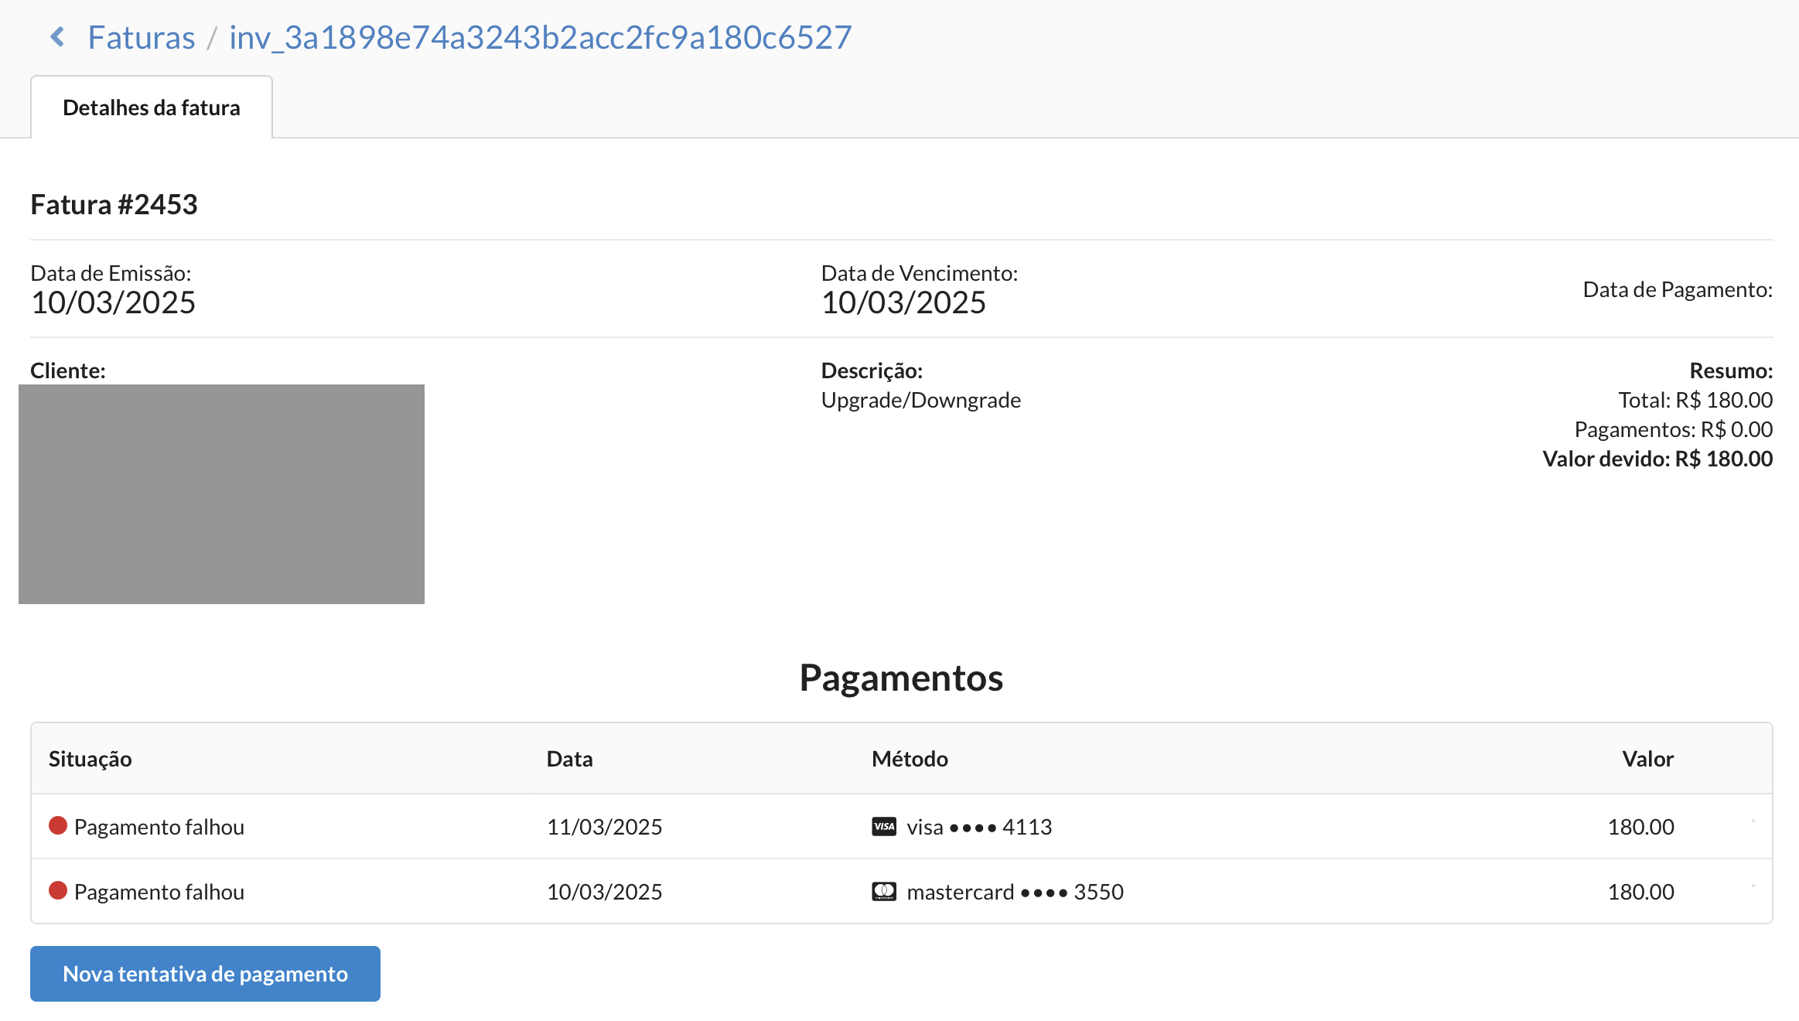The image size is (1799, 1021).
Task: Click Total: R$ 180.00 summary line
Action: [x=1695, y=400]
